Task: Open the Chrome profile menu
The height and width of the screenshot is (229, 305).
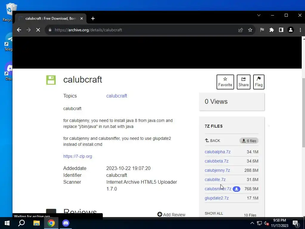Action: (x=291, y=30)
